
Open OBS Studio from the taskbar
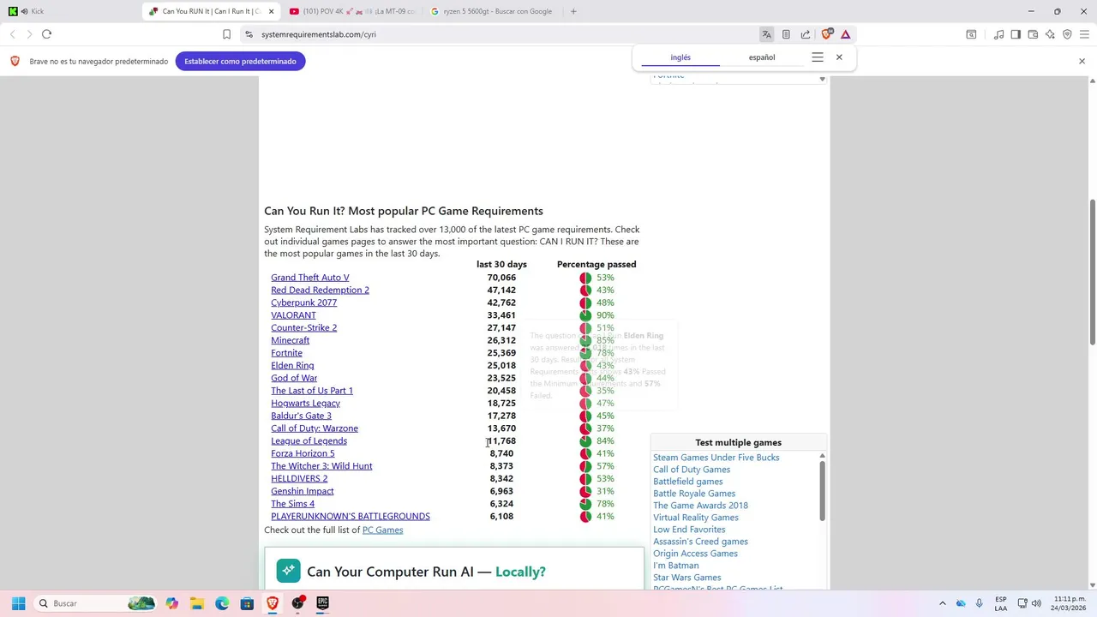(x=297, y=603)
